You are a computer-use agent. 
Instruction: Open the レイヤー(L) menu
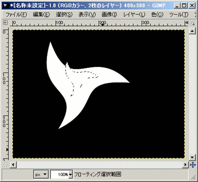click(x=134, y=15)
